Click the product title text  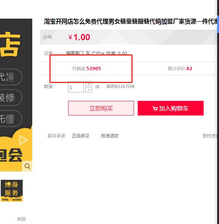pos(130,22)
